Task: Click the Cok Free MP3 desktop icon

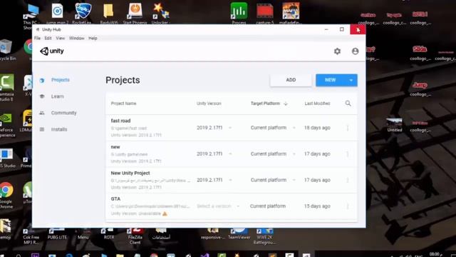Action: pos(31,236)
